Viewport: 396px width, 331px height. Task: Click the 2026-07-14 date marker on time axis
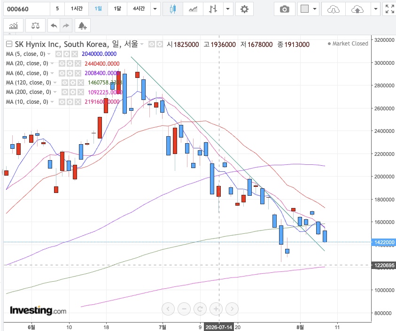click(x=219, y=327)
